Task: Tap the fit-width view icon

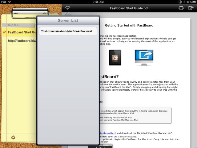Action: tap(181, 8)
